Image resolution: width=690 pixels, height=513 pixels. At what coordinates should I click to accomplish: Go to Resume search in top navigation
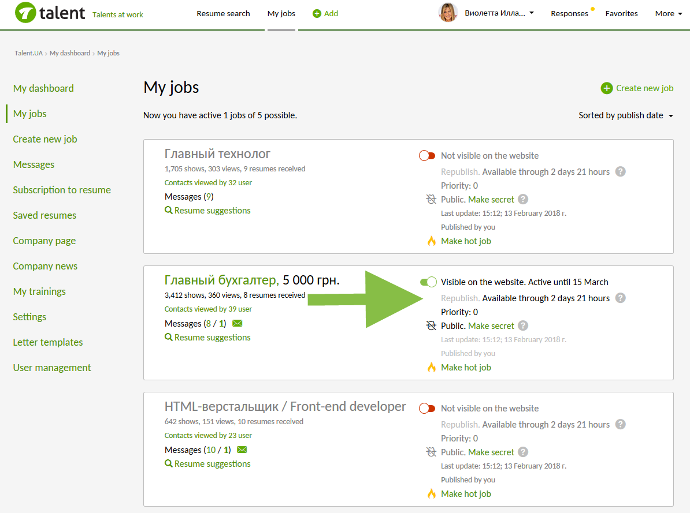(x=223, y=14)
